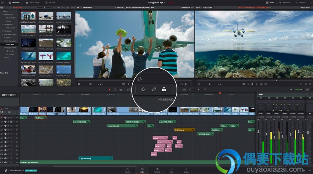Screen dimensions: 313x174
Task: Collapse the Master bin
Action: [1, 11]
